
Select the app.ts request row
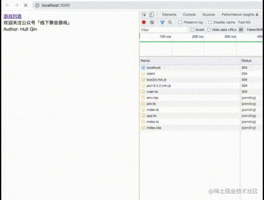point(201,116)
